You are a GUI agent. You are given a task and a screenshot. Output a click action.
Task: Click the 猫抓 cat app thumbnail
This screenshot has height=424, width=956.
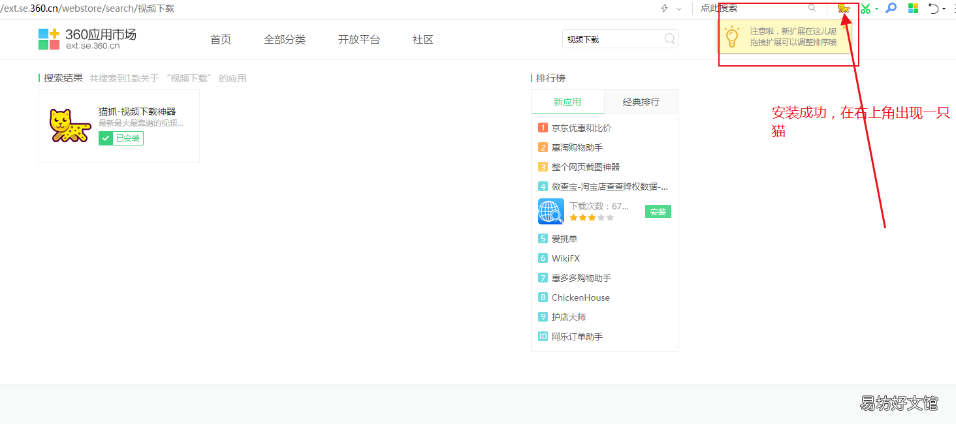(71, 126)
